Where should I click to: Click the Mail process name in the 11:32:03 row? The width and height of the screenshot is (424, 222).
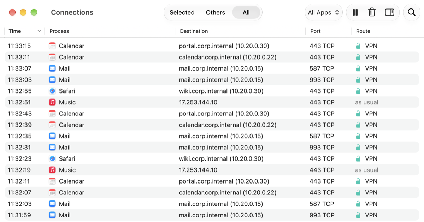(x=65, y=204)
